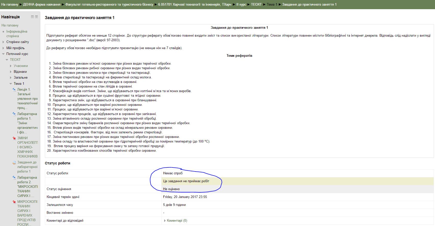Hide the Навігація block

pyautogui.click(x=32, y=17)
